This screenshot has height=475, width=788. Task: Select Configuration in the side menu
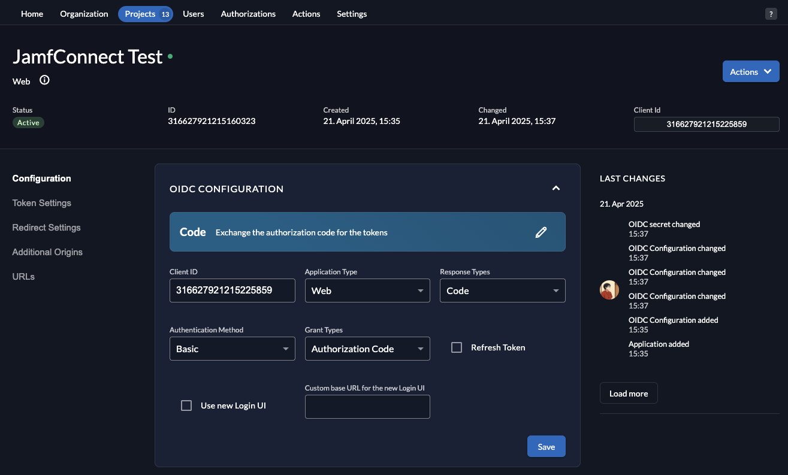(x=42, y=178)
